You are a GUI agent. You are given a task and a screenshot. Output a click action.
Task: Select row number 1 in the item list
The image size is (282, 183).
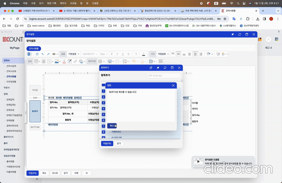click(103, 91)
